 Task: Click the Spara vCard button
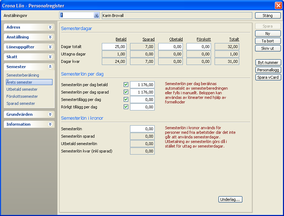coord(268,77)
